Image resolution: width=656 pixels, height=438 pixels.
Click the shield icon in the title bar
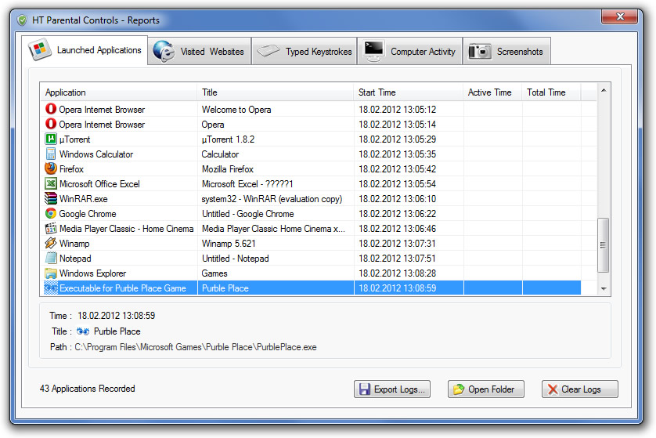[22, 20]
